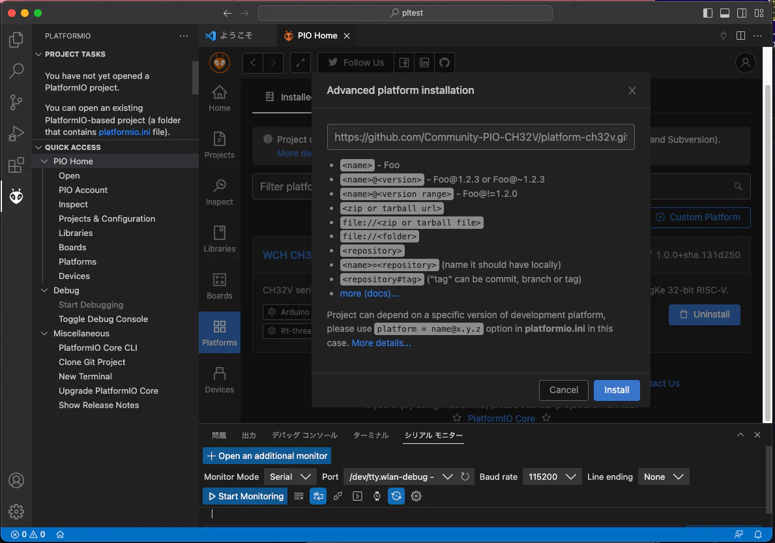Open the more (docs)... link

pos(369,293)
